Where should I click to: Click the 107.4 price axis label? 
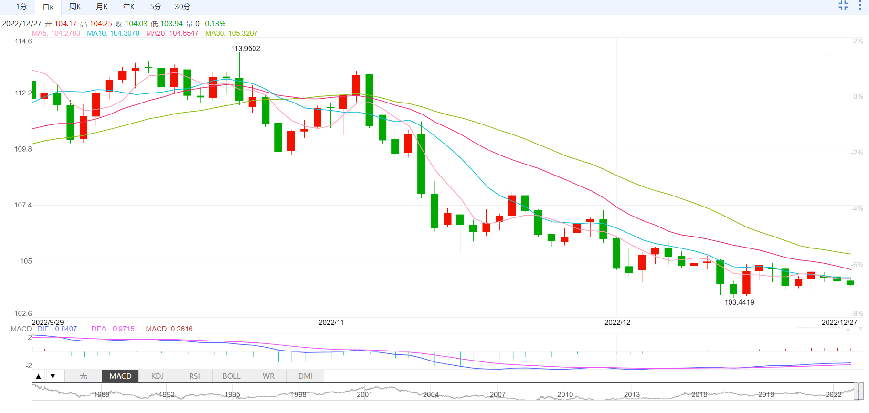[x=23, y=205]
